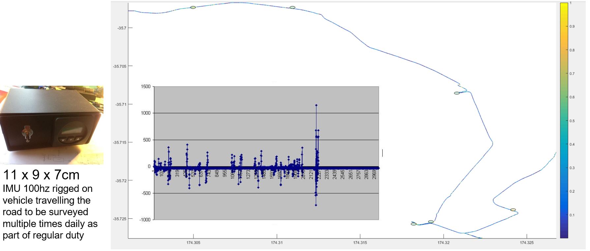590x251 pixels.
Task: Pick the second bottom marker near 174.319
Action: pos(431,222)
